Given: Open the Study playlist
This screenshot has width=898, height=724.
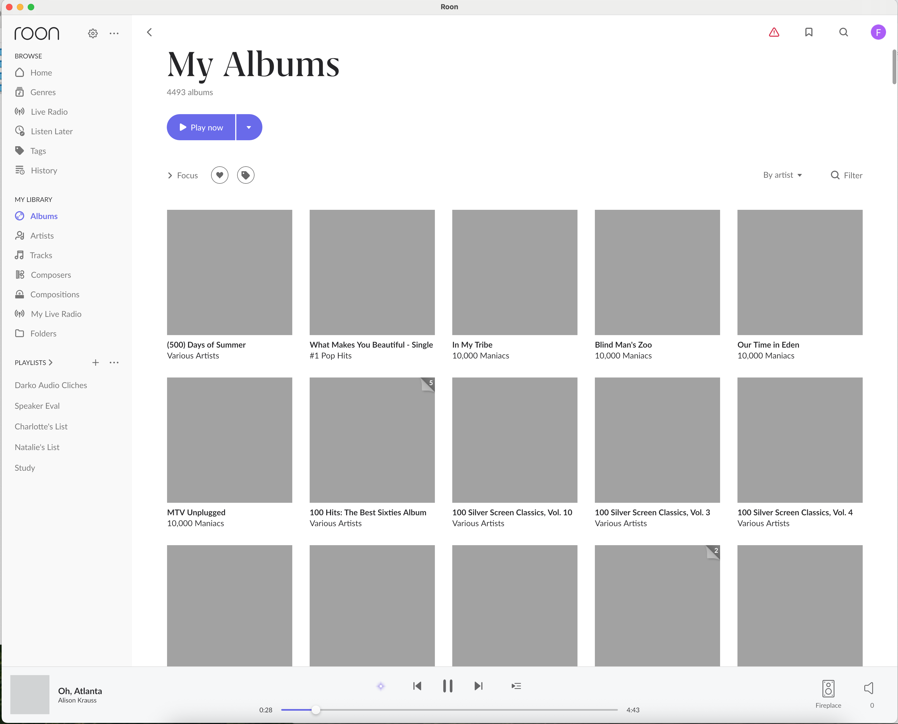Looking at the screenshot, I should click(x=25, y=468).
